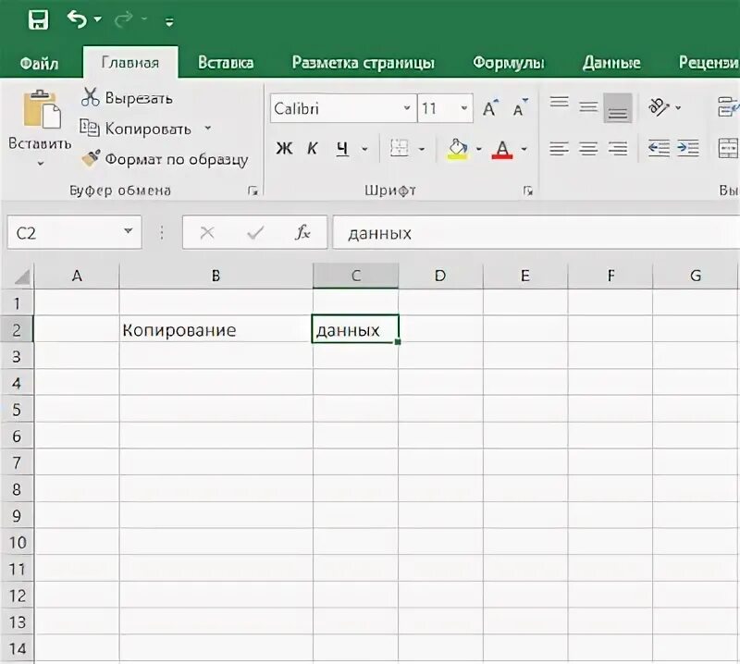The height and width of the screenshot is (664, 740).
Task: Click the cell borders icon
Action: click(400, 148)
